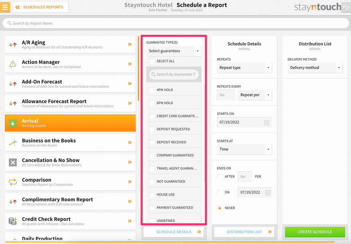The width and height of the screenshot is (351, 244).
Task: Click the Action Manager warning triangle icon
Action: 13,64
